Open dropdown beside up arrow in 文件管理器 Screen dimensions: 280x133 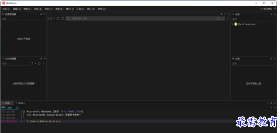35,63
